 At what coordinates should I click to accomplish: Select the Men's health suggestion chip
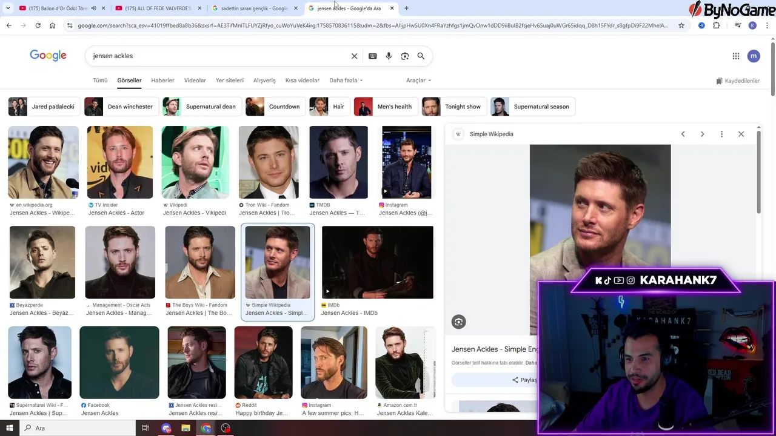(386, 107)
